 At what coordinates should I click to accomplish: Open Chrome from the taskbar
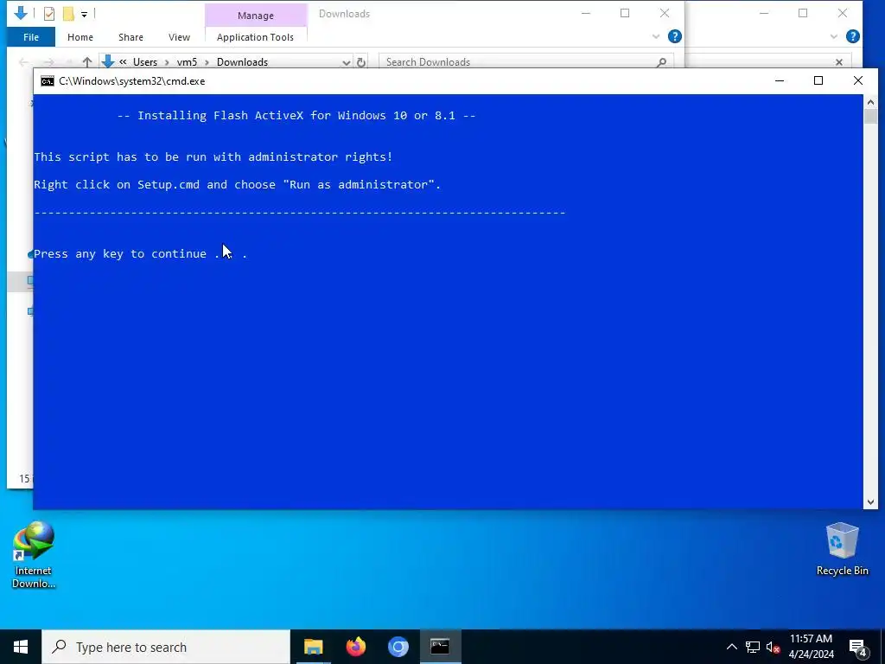(398, 647)
